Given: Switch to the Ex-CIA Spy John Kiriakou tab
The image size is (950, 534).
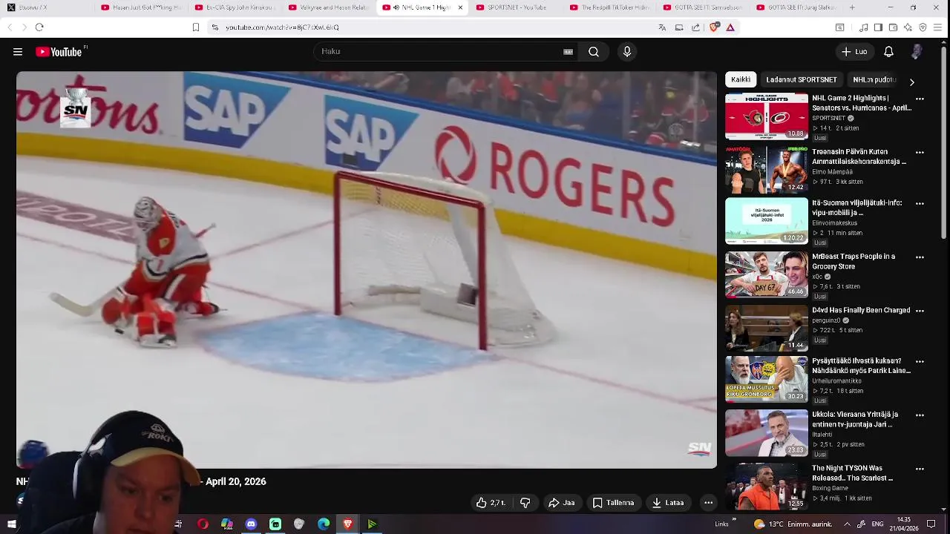Looking at the screenshot, I should (x=235, y=7).
